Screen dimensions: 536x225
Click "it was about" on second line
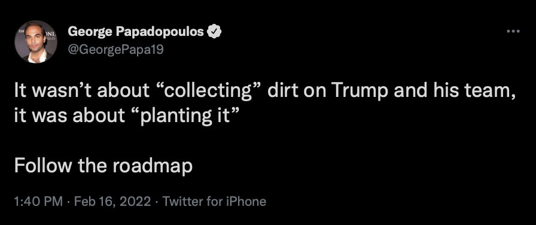pos(69,116)
